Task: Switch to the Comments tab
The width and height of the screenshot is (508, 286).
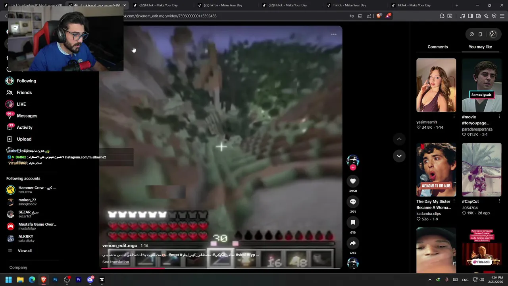Action: pyautogui.click(x=437, y=47)
